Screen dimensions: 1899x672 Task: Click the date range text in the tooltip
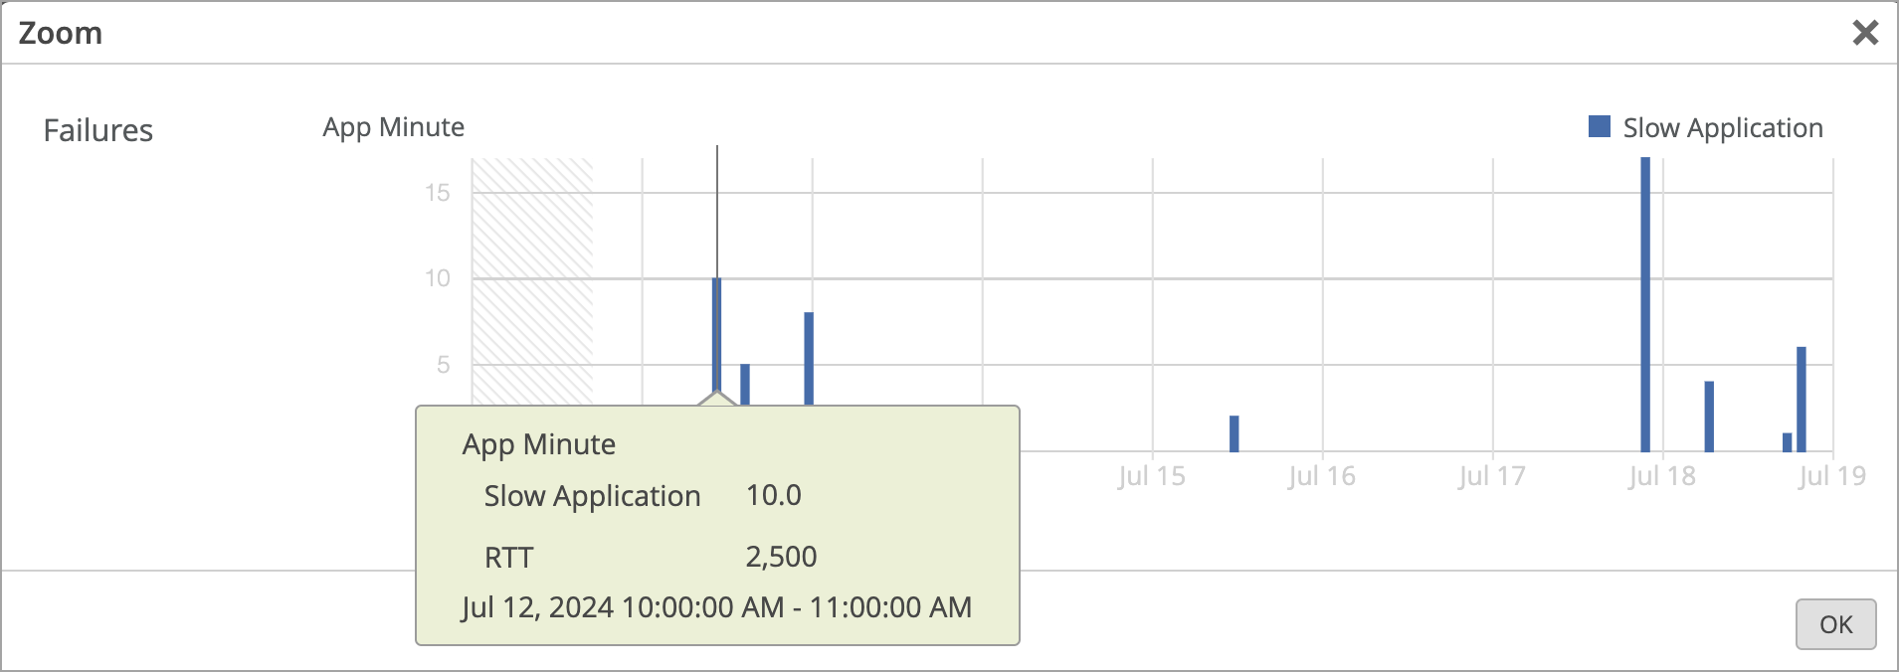(x=716, y=606)
